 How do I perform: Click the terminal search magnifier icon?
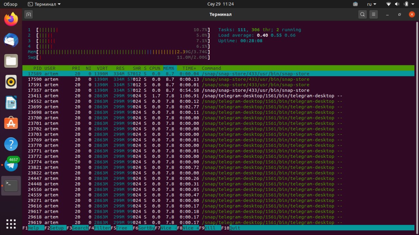tap(362, 14)
